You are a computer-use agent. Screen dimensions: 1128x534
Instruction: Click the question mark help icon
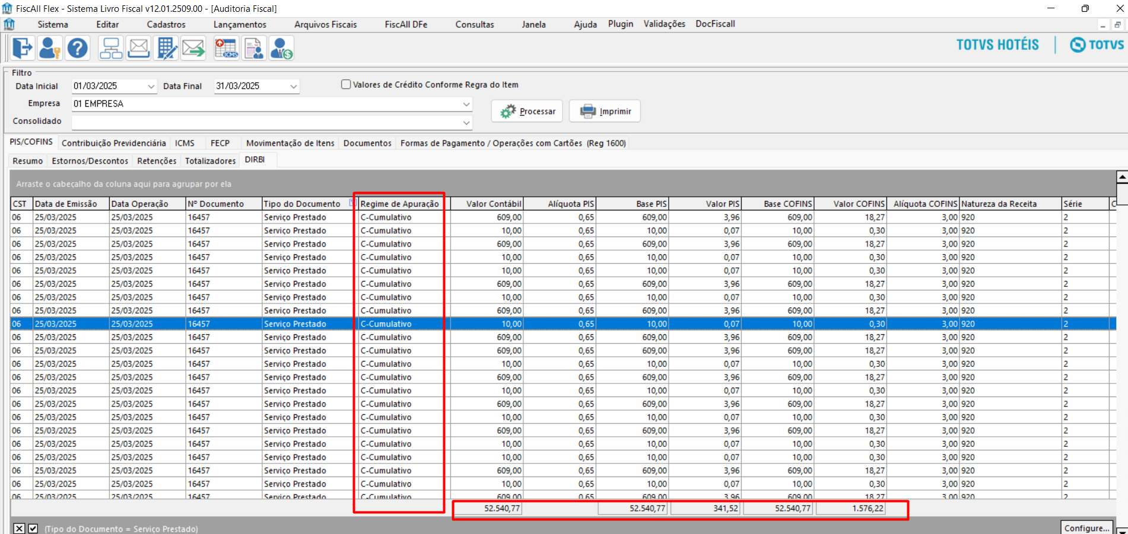77,48
